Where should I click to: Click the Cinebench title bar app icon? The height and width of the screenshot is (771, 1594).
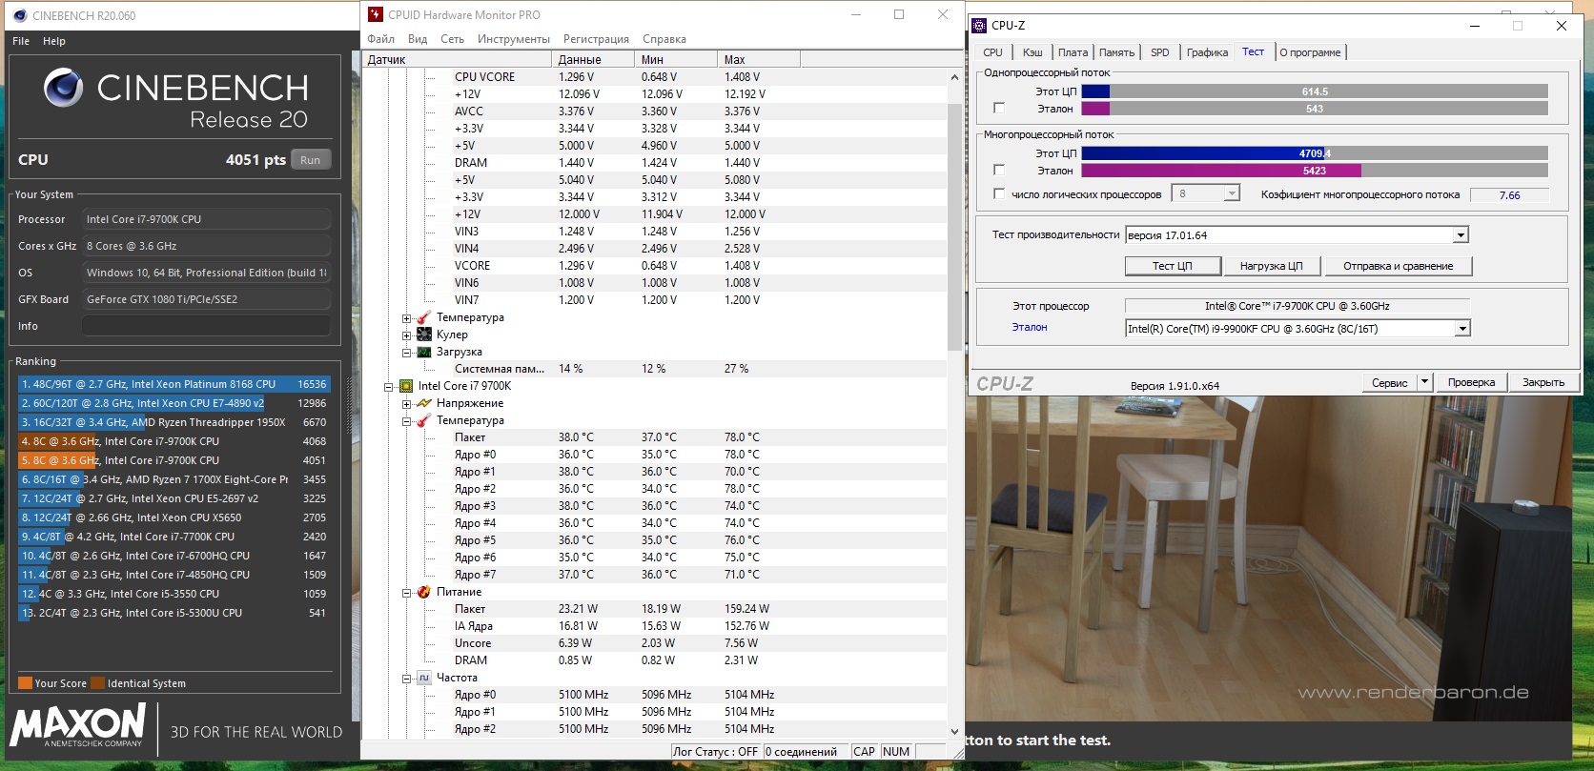pyautogui.click(x=20, y=15)
